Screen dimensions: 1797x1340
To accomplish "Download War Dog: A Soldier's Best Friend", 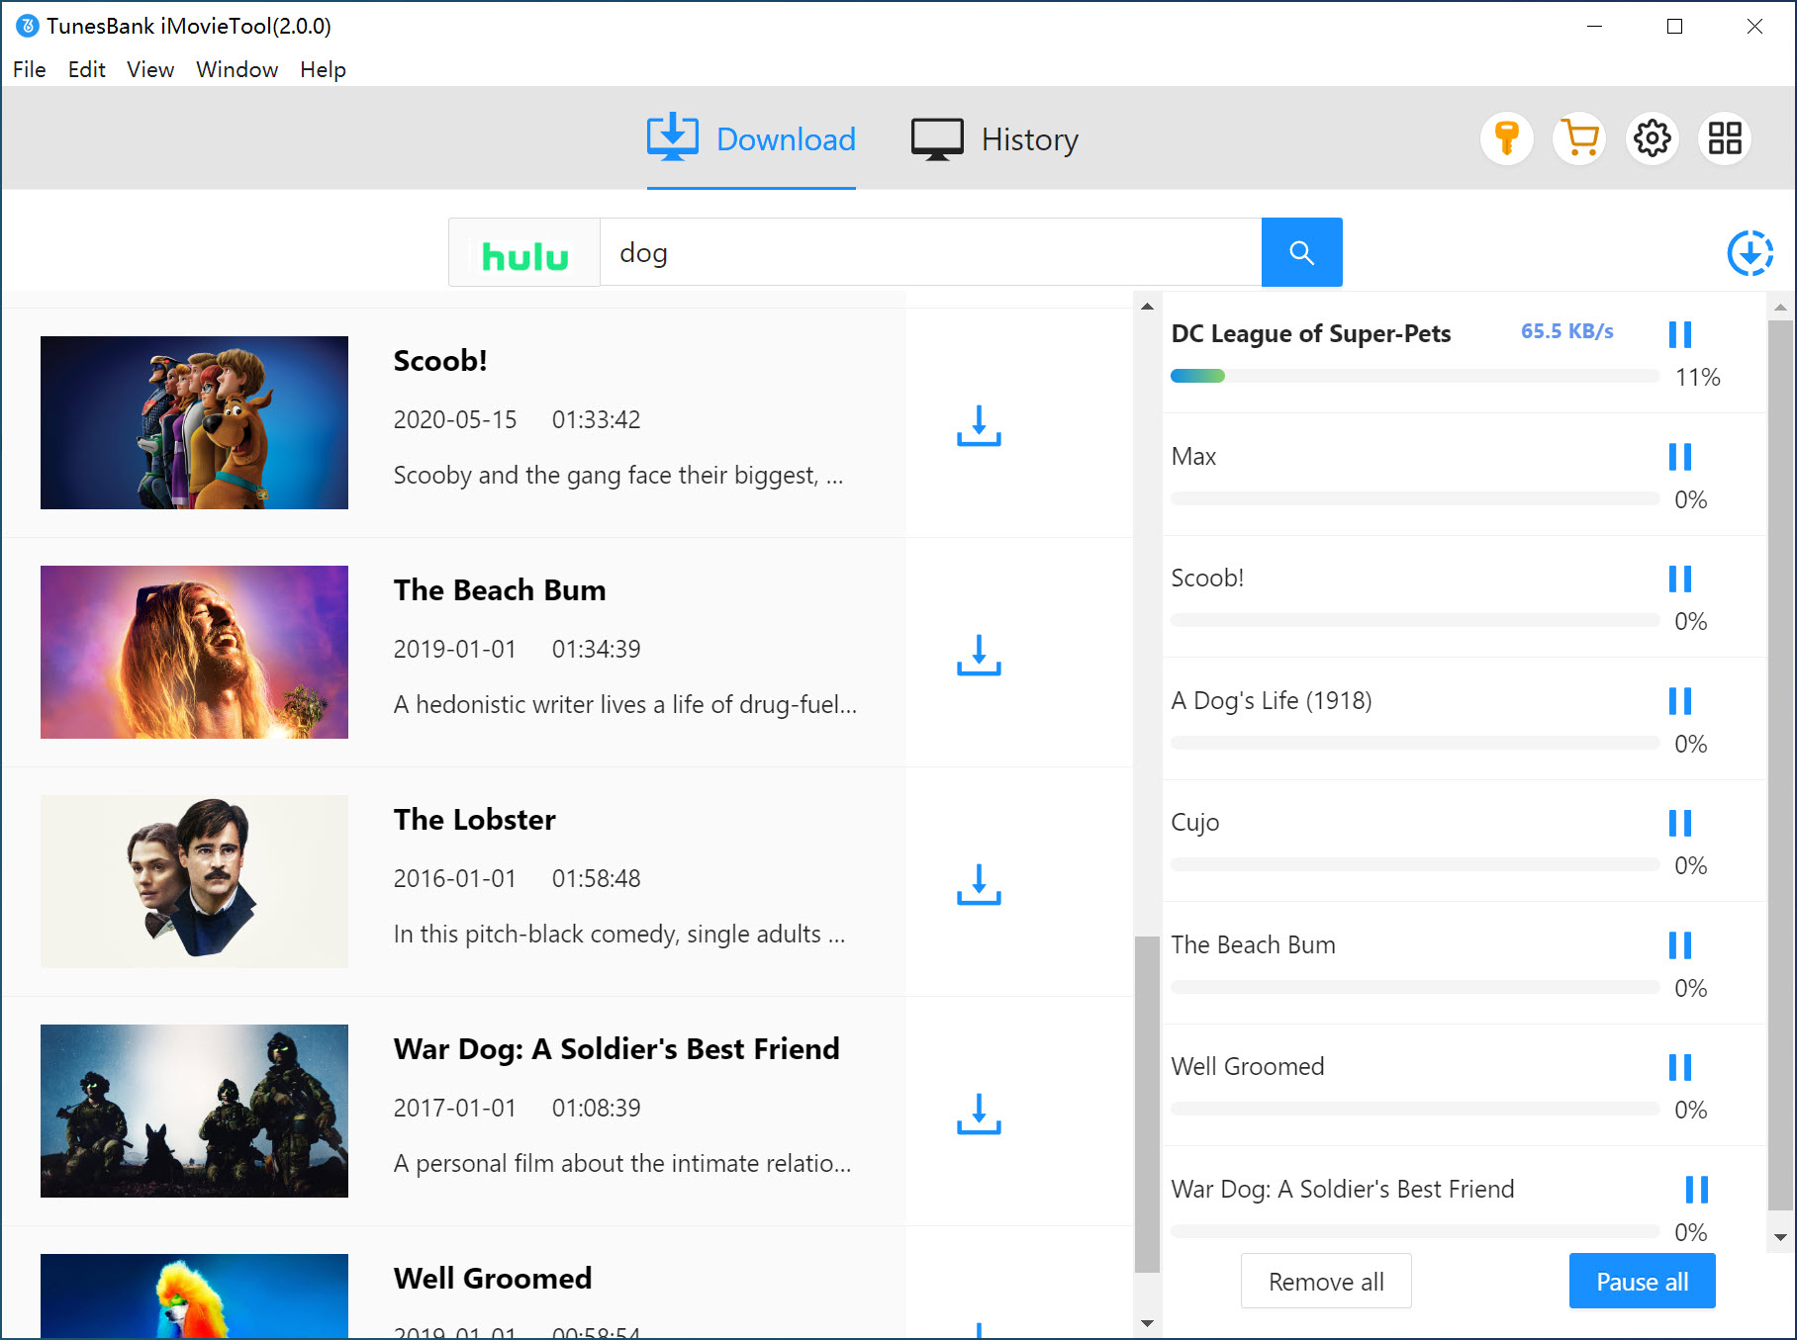I will coord(979,1114).
